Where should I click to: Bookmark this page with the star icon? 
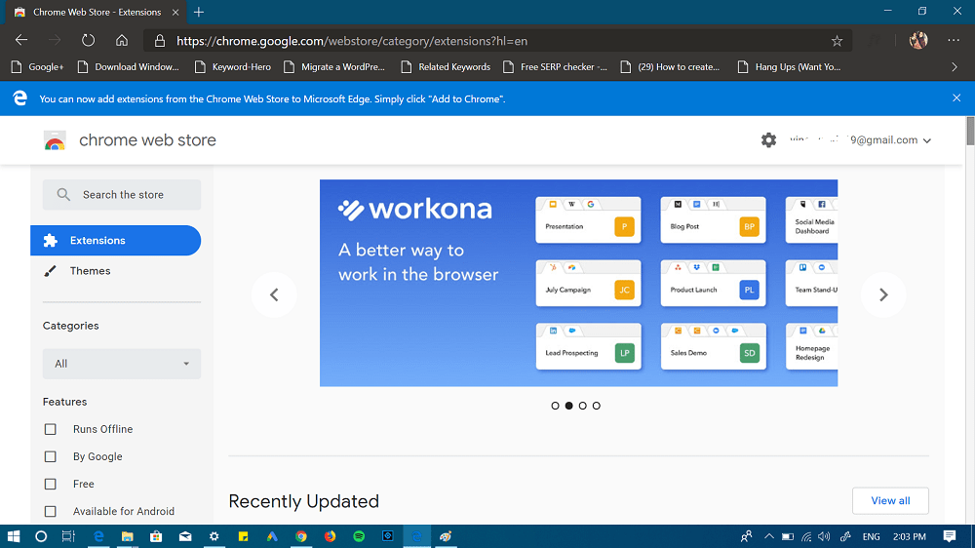[x=837, y=41]
